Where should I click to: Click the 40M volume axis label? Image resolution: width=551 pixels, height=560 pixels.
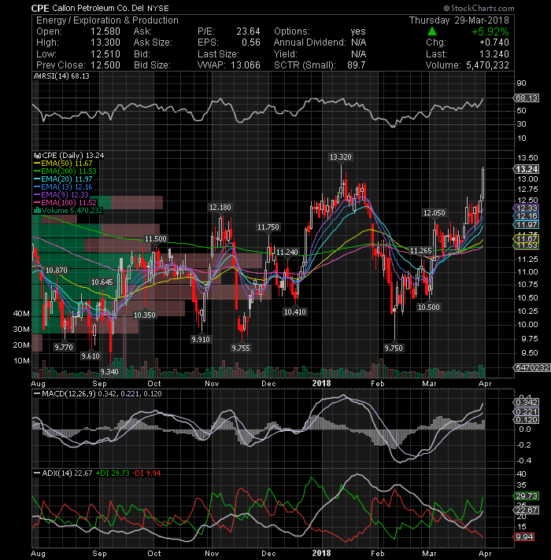(x=21, y=314)
